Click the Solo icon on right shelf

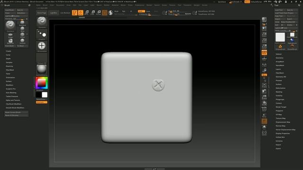tap(264, 127)
